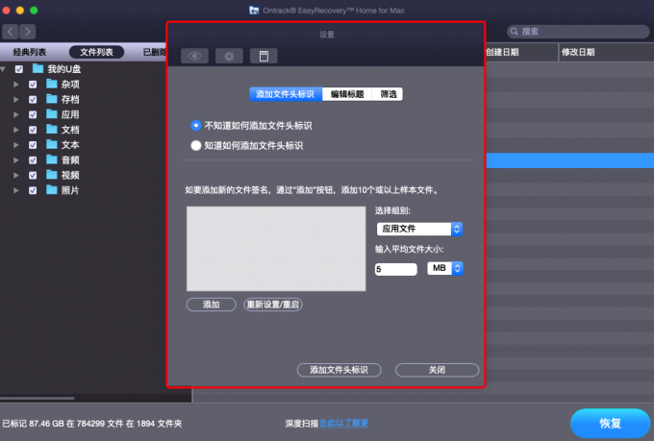This screenshot has height=441, width=654.
Task: Switch to the 经典列表 view tab
Action: point(30,52)
